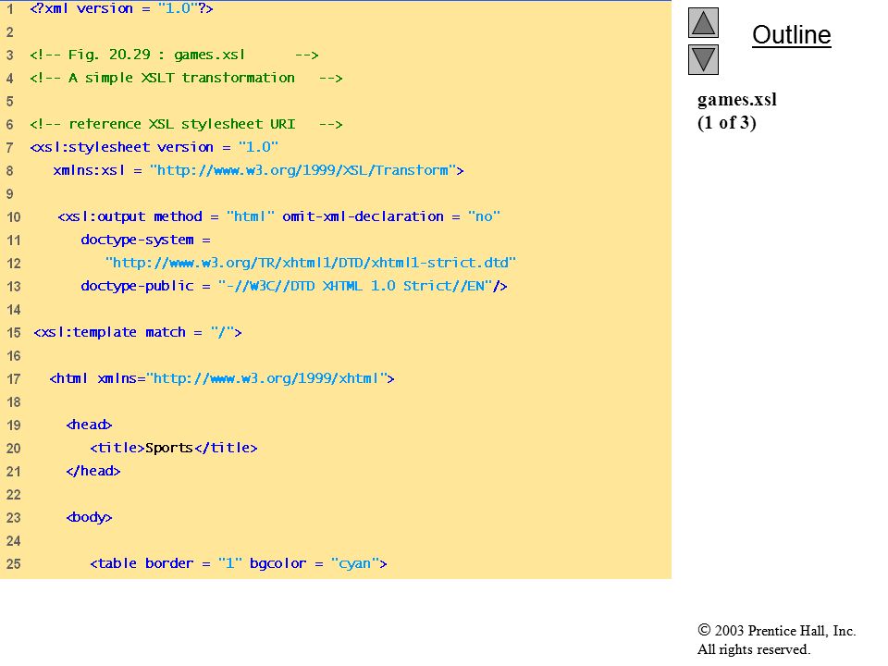Click the xsl:template match line
Image resolution: width=888 pixels, height=666 pixels.
click(x=138, y=332)
